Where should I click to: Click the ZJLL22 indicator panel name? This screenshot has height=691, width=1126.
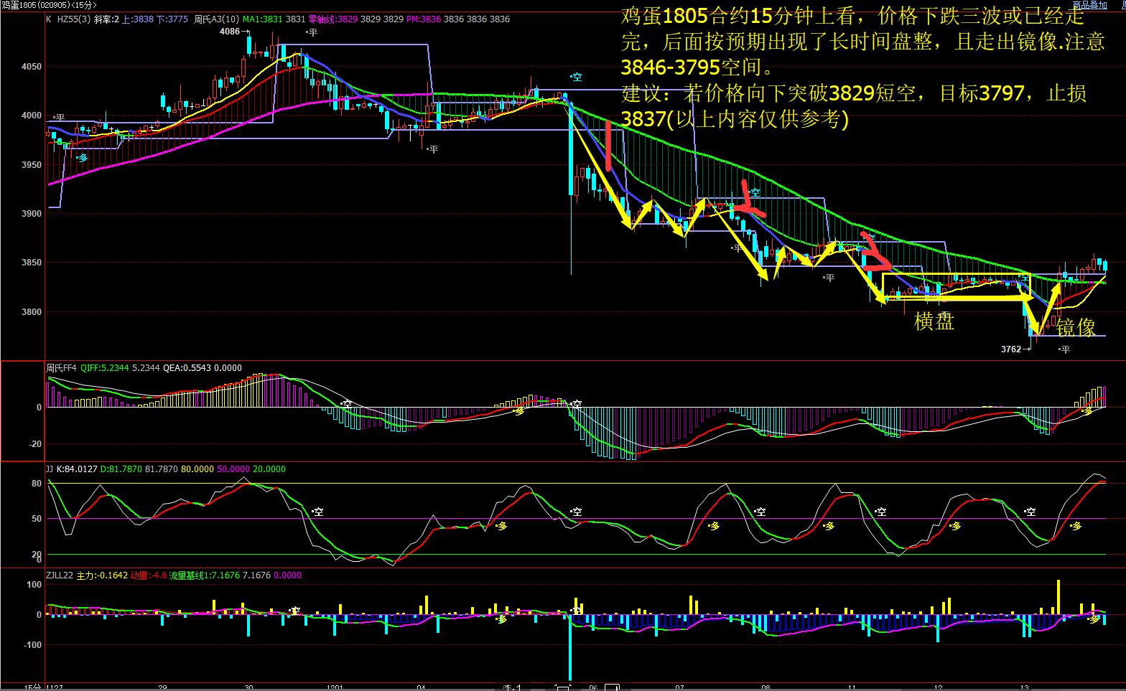60,575
